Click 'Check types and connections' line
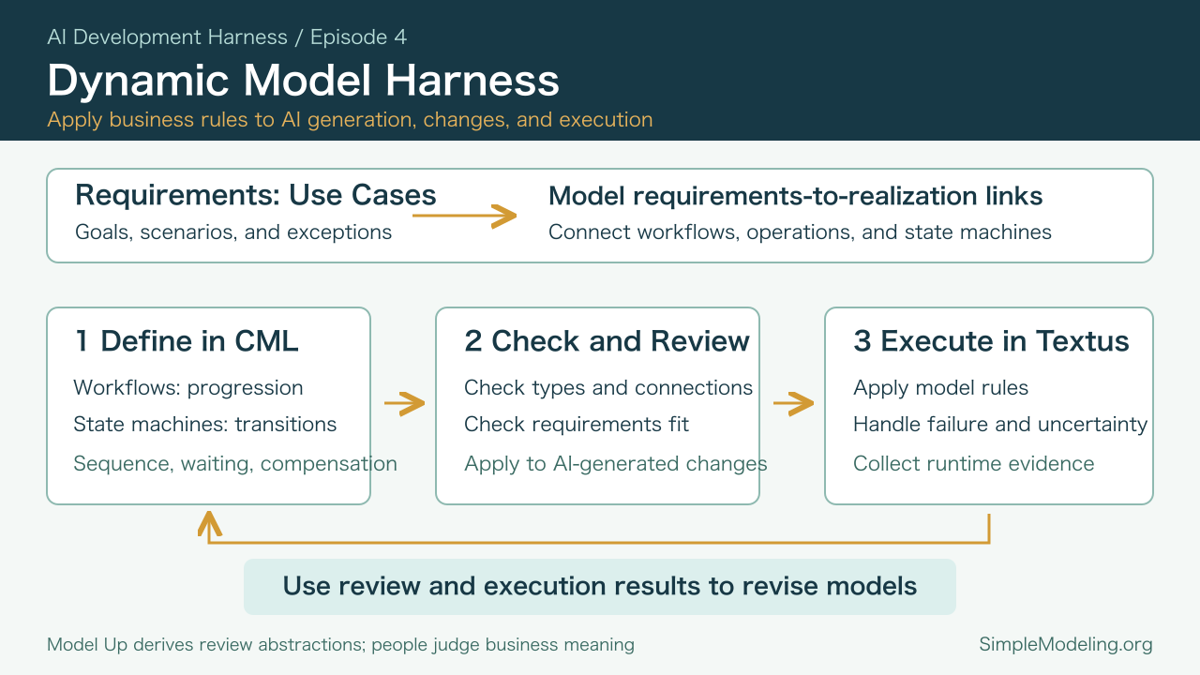Image resolution: width=1200 pixels, height=675 pixels. 608,388
